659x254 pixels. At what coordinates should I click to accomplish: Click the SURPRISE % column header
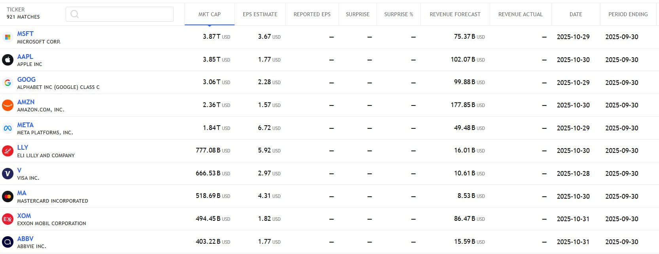point(398,14)
